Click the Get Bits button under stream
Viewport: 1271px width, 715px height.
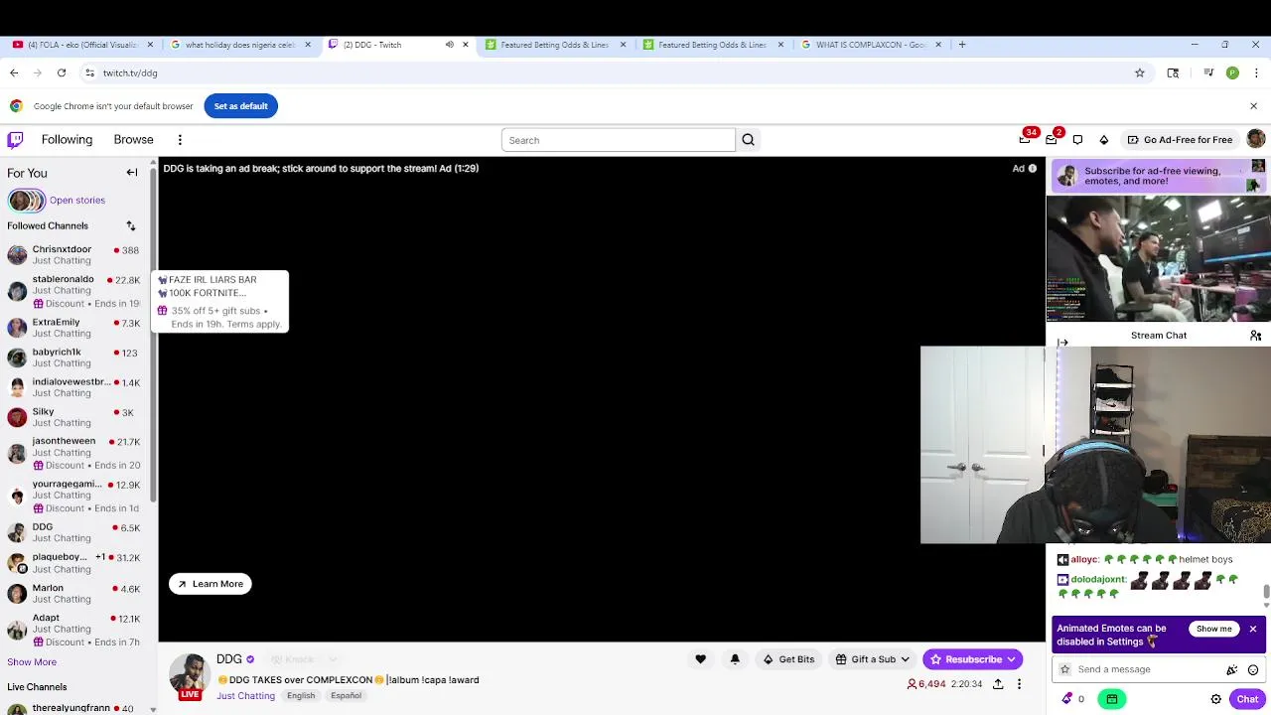point(788,659)
